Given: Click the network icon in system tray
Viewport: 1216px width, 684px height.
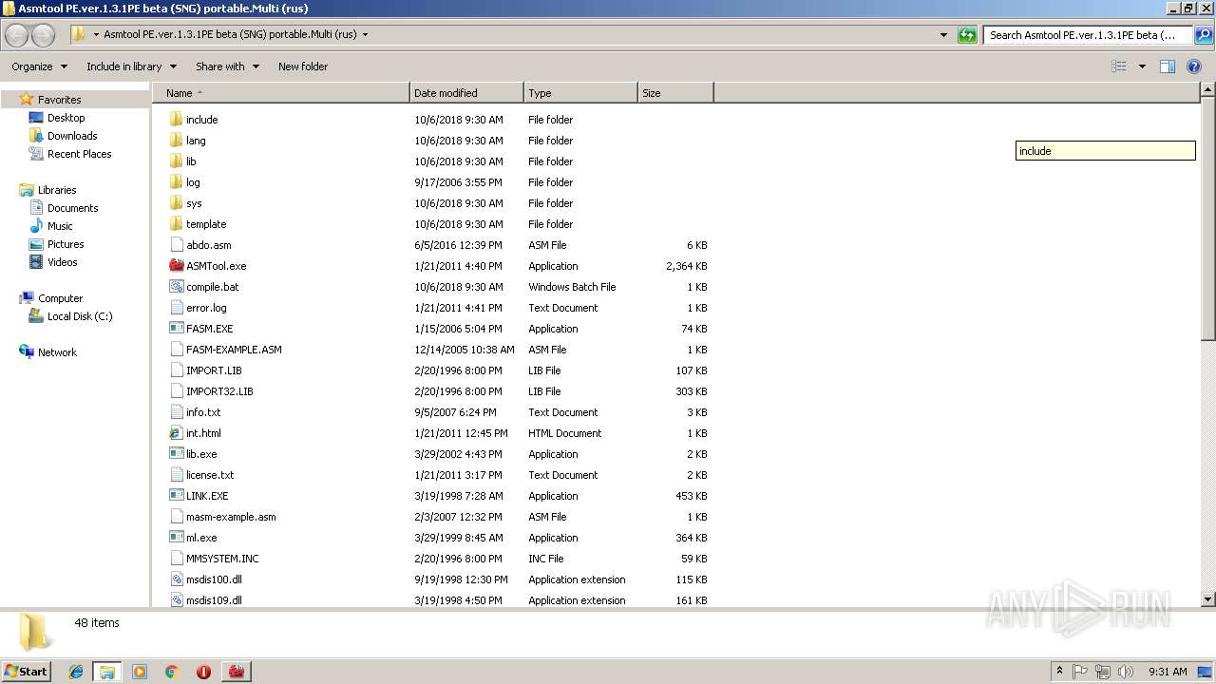Looking at the screenshot, I should coord(1103,672).
